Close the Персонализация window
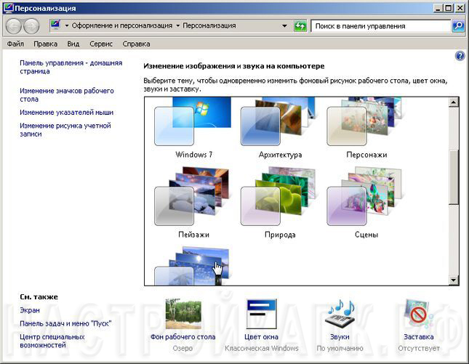 460,8
